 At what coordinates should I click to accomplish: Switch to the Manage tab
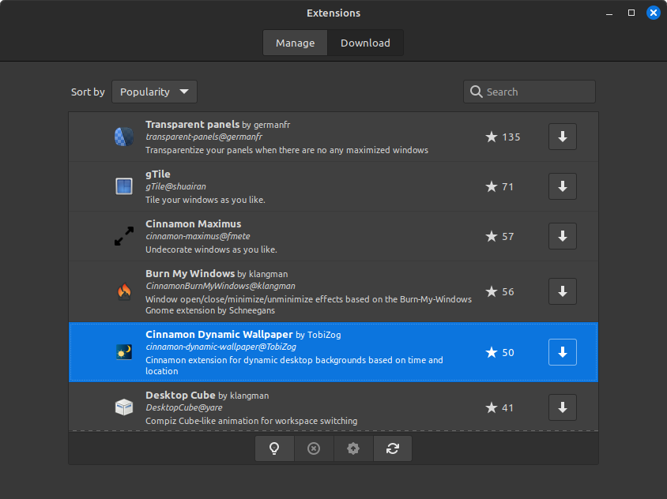(296, 43)
